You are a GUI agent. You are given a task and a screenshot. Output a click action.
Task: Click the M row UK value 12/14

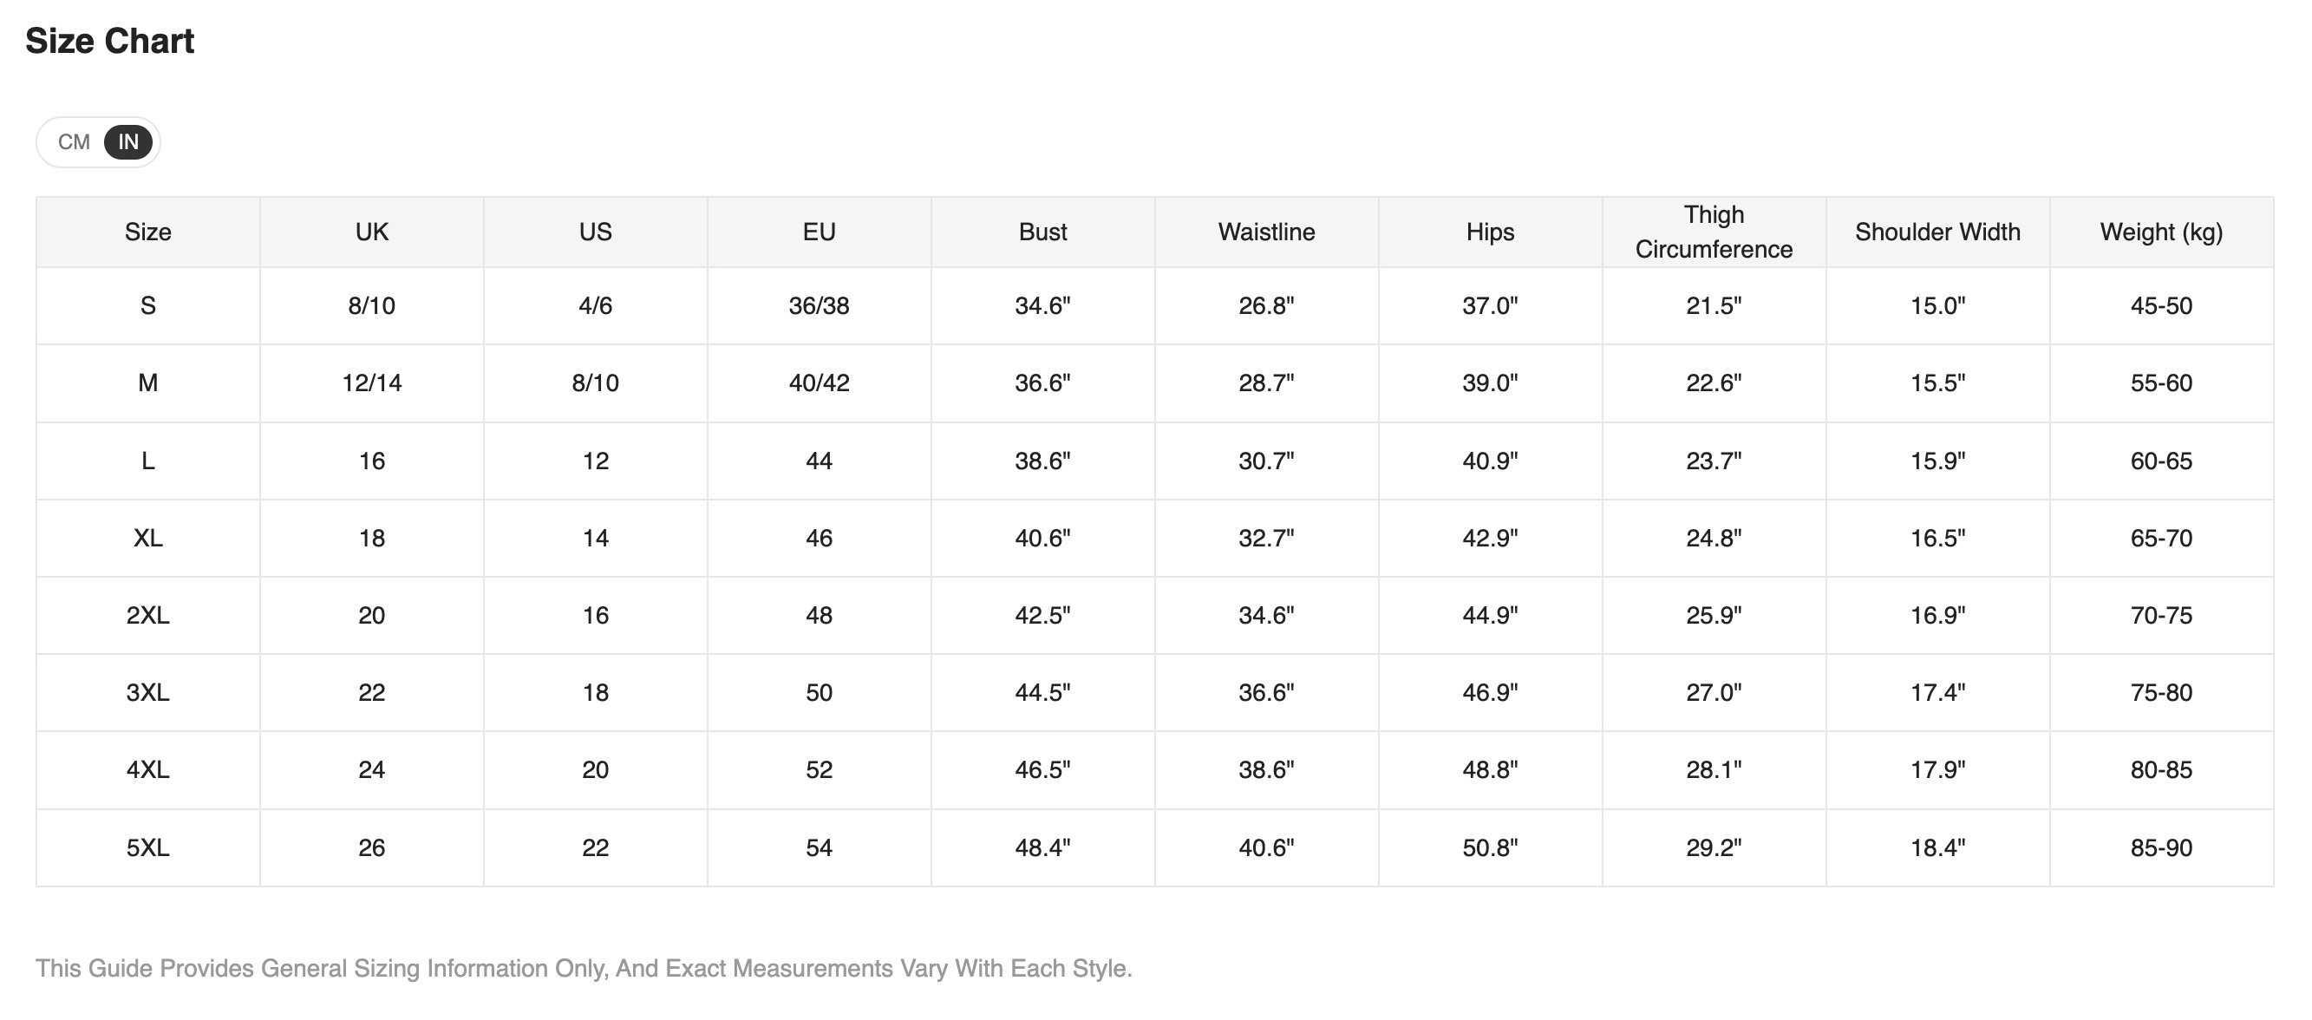[x=371, y=383]
